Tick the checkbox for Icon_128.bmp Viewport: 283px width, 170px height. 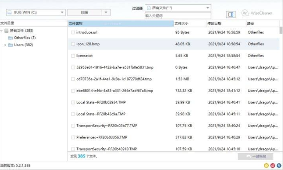point(73,44)
